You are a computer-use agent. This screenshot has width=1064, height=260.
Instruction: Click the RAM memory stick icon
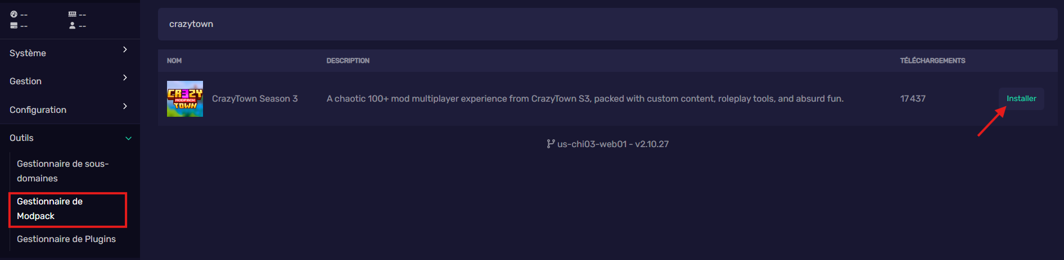click(72, 14)
